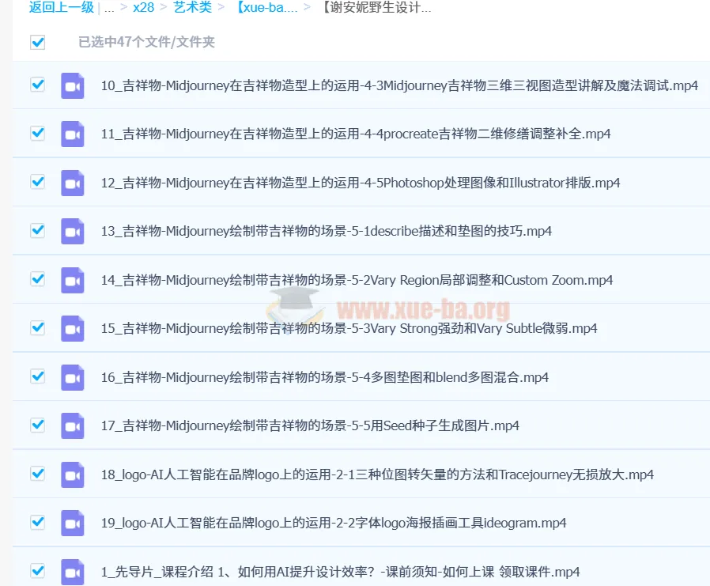
Task: Uncheck the select-all checkbox at top
Action: point(37,43)
